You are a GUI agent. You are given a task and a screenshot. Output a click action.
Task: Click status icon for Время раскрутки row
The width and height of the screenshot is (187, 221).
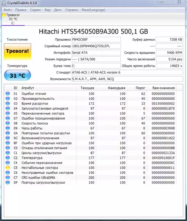8,104
